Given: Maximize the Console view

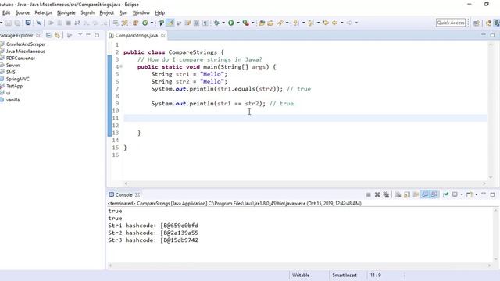Looking at the screenshot, I should coord(492,194).
